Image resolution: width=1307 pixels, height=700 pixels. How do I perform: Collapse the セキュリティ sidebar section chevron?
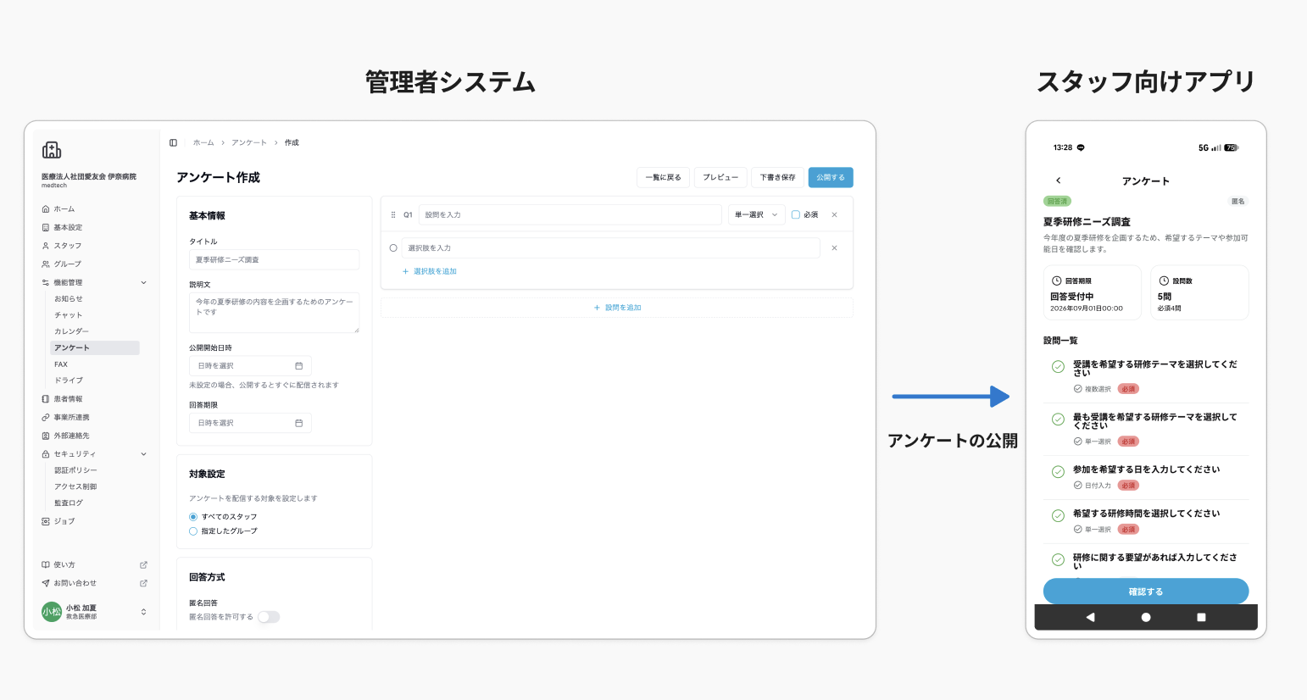143,454
